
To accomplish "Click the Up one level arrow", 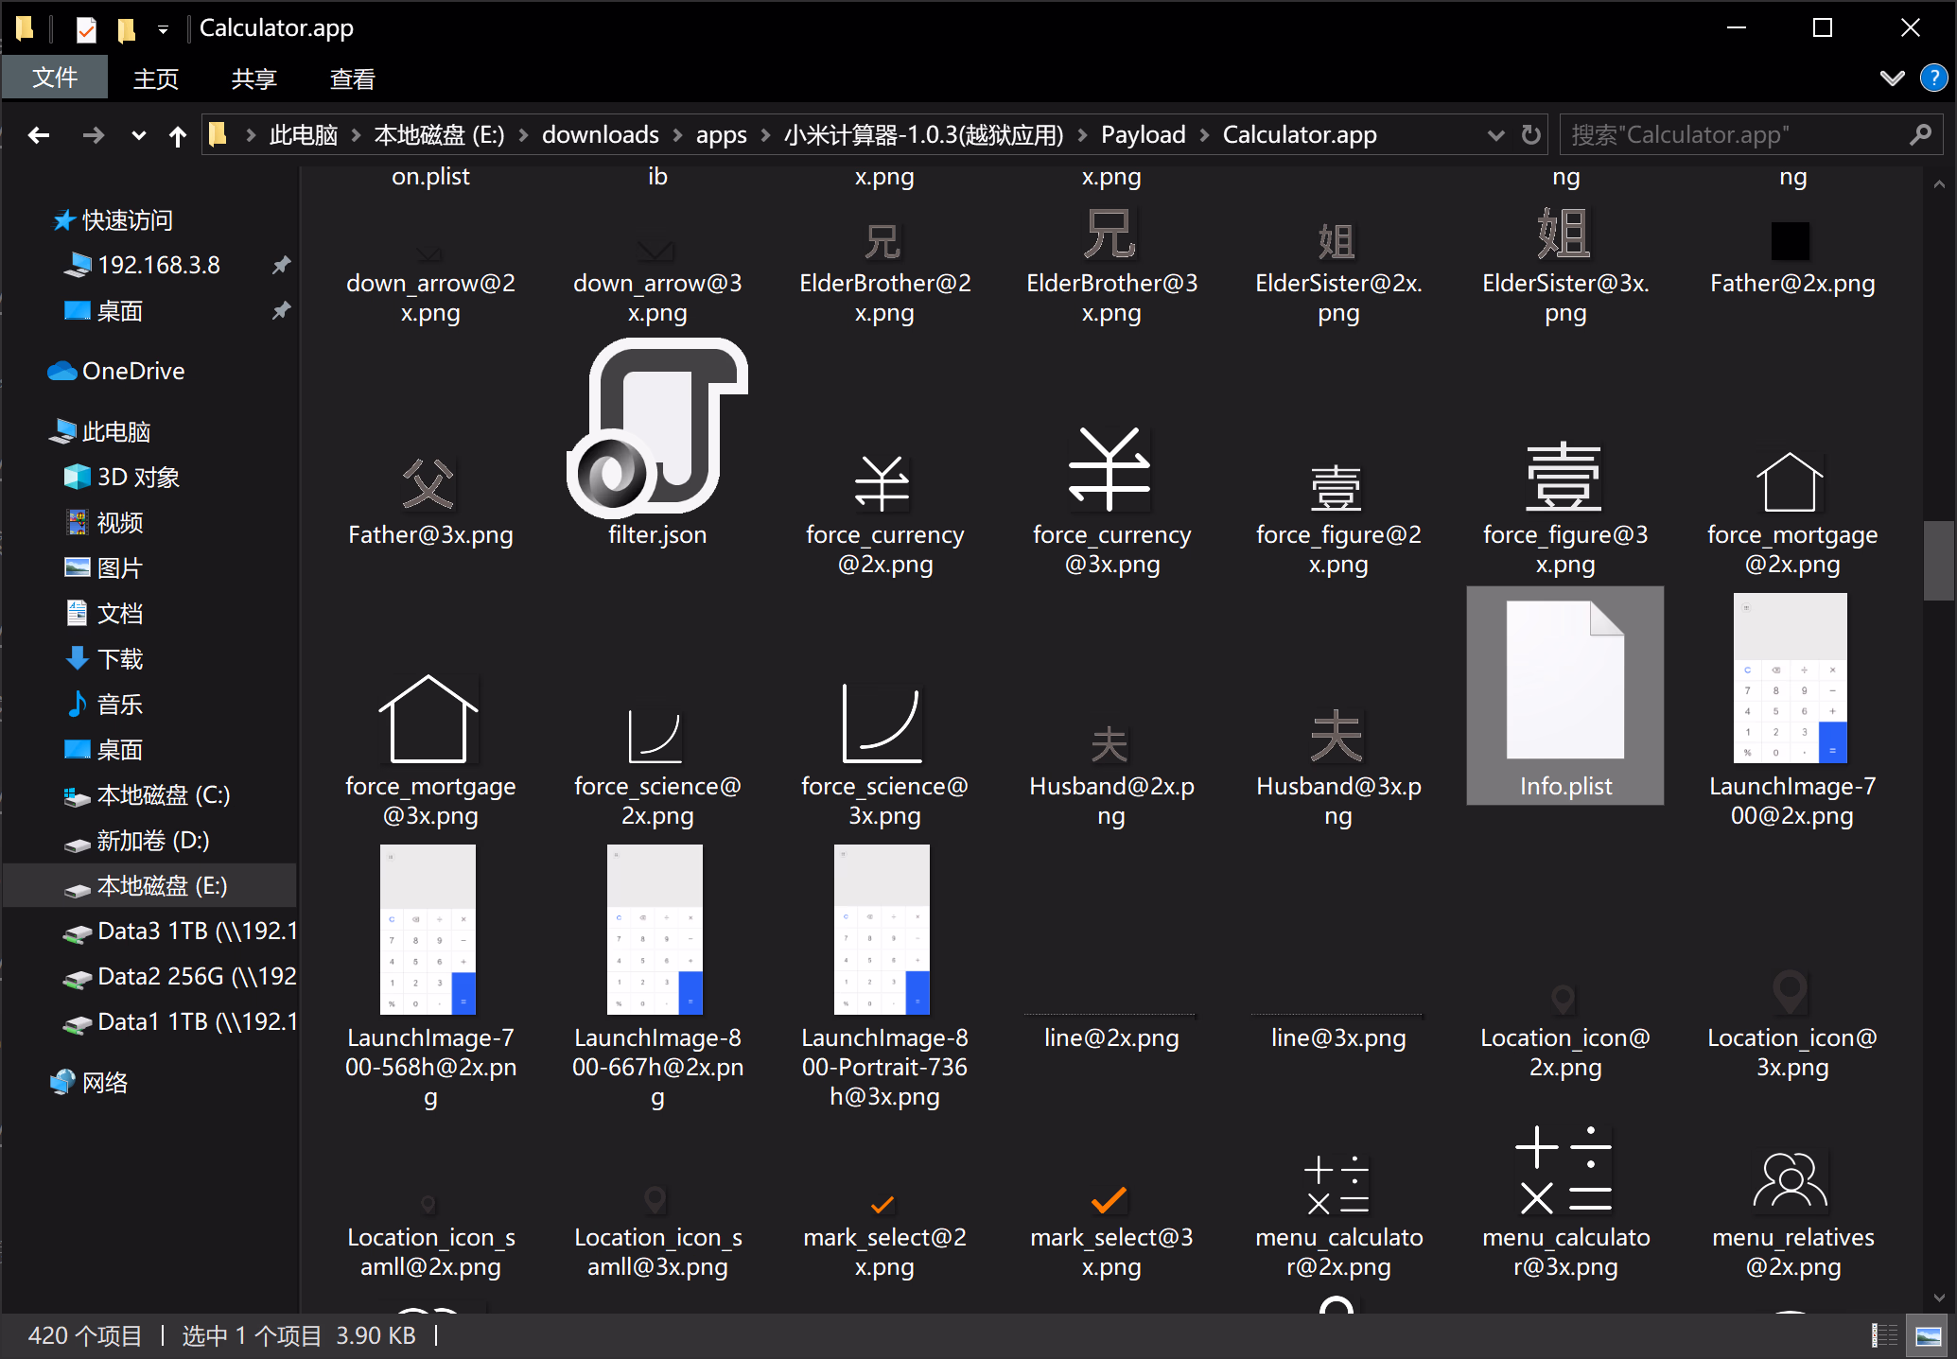I will tap(177, 136).
